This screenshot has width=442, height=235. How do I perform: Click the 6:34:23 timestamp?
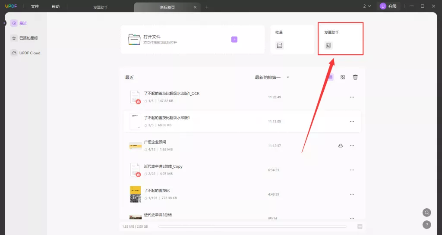coord(273,170)
